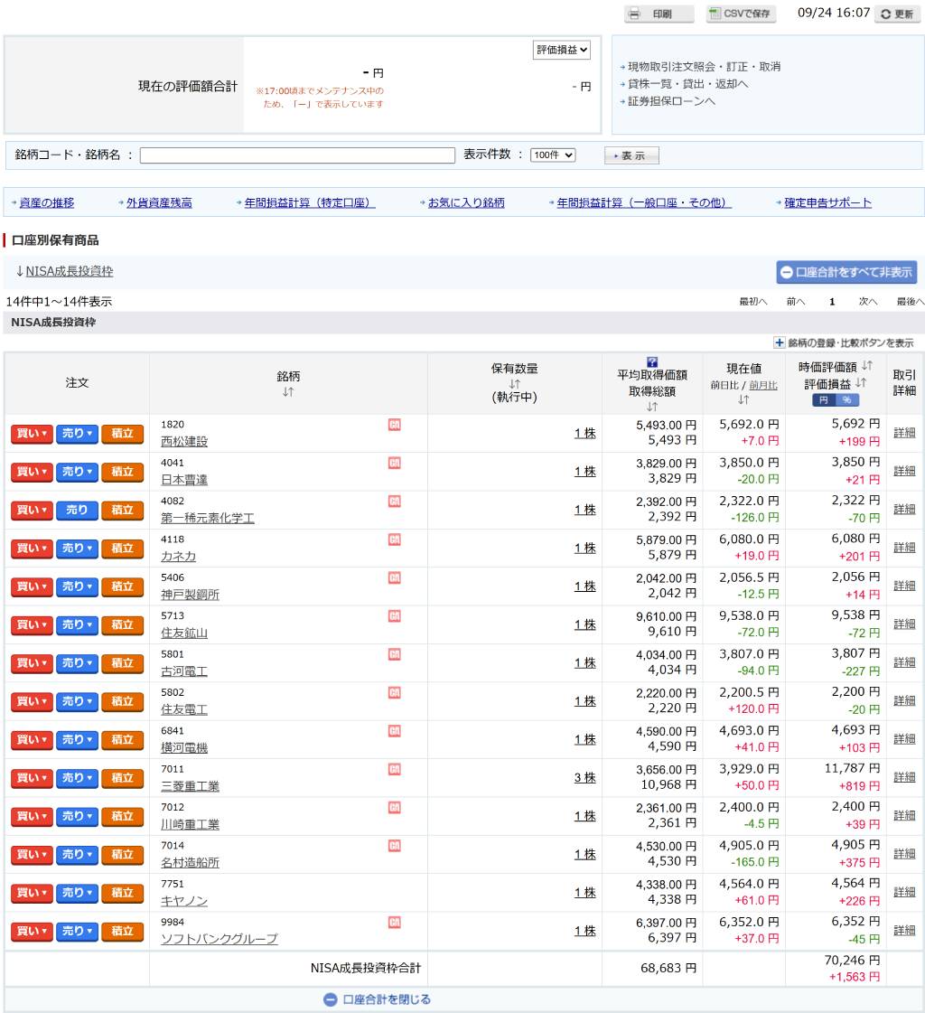The width and height of the screenshot is (925, 1013).
Task: Click the 印刷 print button
Action: point(659,14)
